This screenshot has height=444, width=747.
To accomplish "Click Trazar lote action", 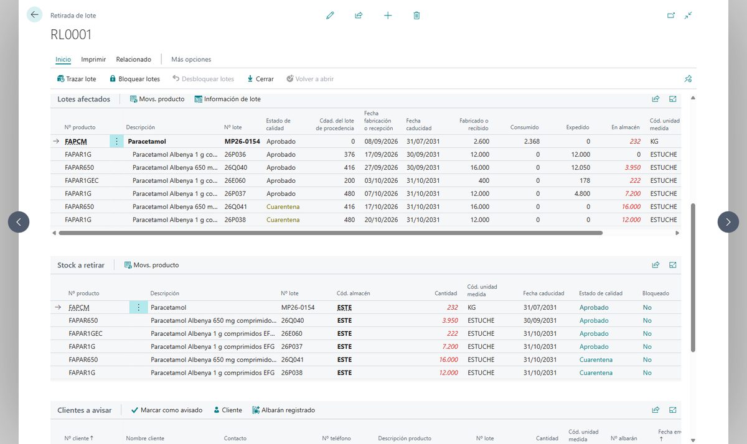I will point(77,79).
